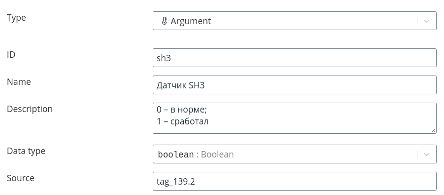Click the '1 – сработал' line in Description
The image size is (444, 195).
click(x=183, y=121)
